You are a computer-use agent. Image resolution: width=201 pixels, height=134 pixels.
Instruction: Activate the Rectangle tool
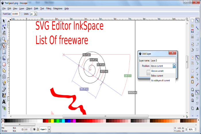4,52
